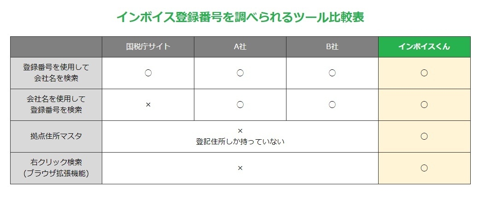
Task: Click the 会社名を使用して登録番号を検索 row label
Action: [56, 104]
